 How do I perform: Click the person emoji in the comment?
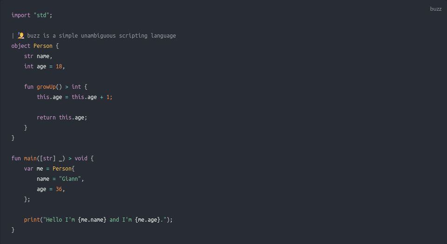coord(21,35)
